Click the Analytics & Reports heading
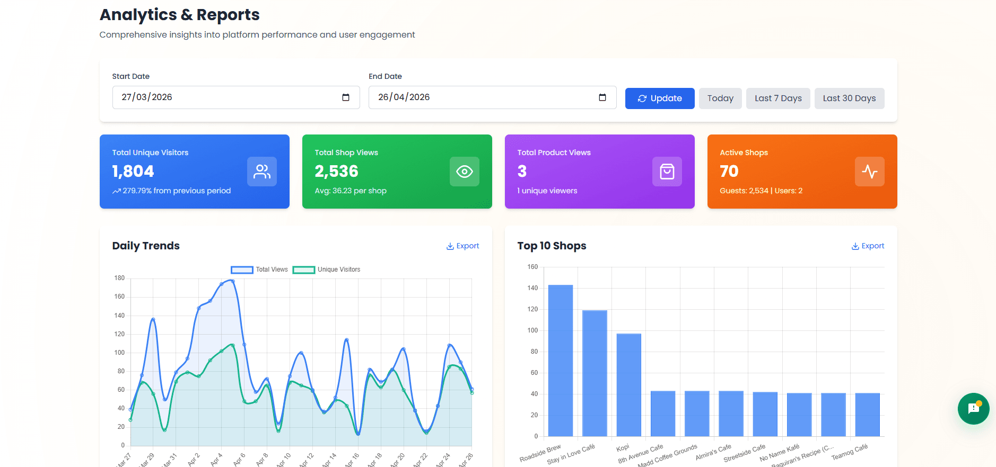 (180, 15)
